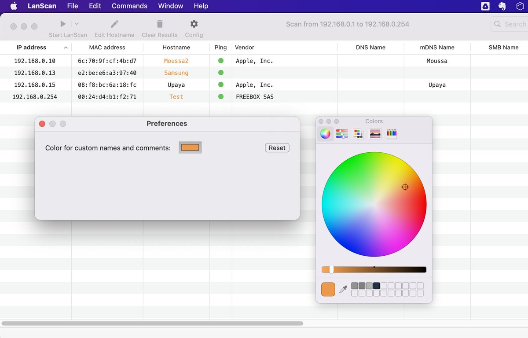The height and width of the screenshot is (338, 528).
Task: Click the Moussa mDNS name cell
Action: 437,61
